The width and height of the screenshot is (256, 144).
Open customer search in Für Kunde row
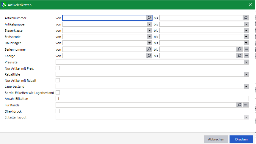(x=239, y=105)
